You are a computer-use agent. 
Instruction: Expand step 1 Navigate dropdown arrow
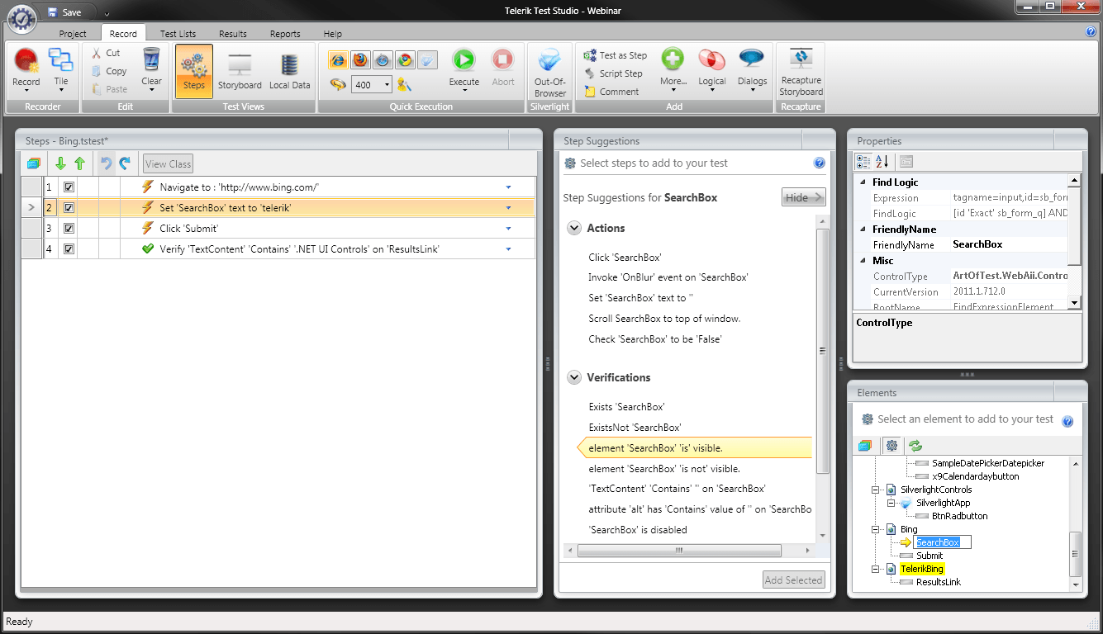click(508, 187)
